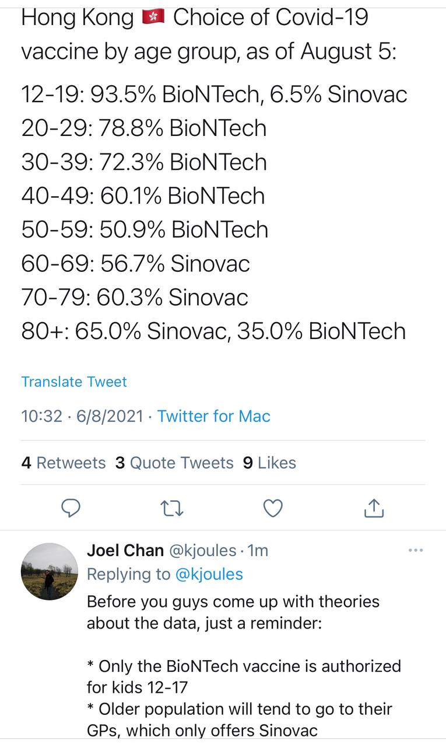Click the Translate Tweet link

tap(74, 382)
